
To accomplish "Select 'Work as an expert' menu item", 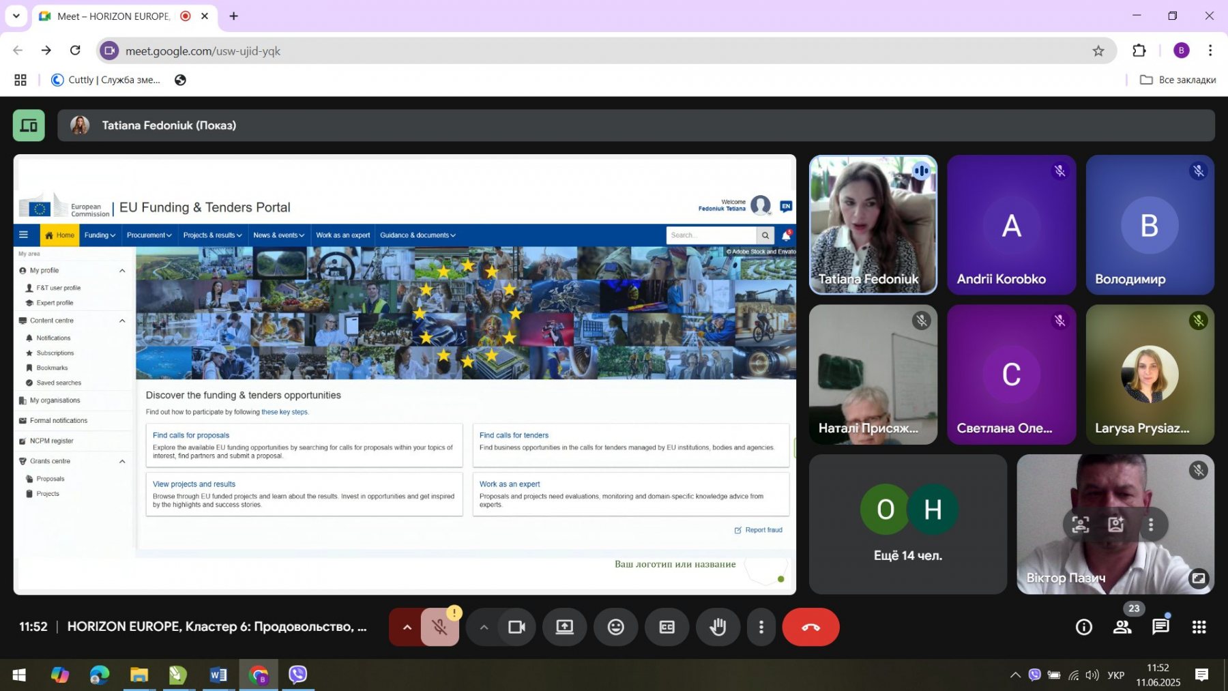I will coord(342,235).
